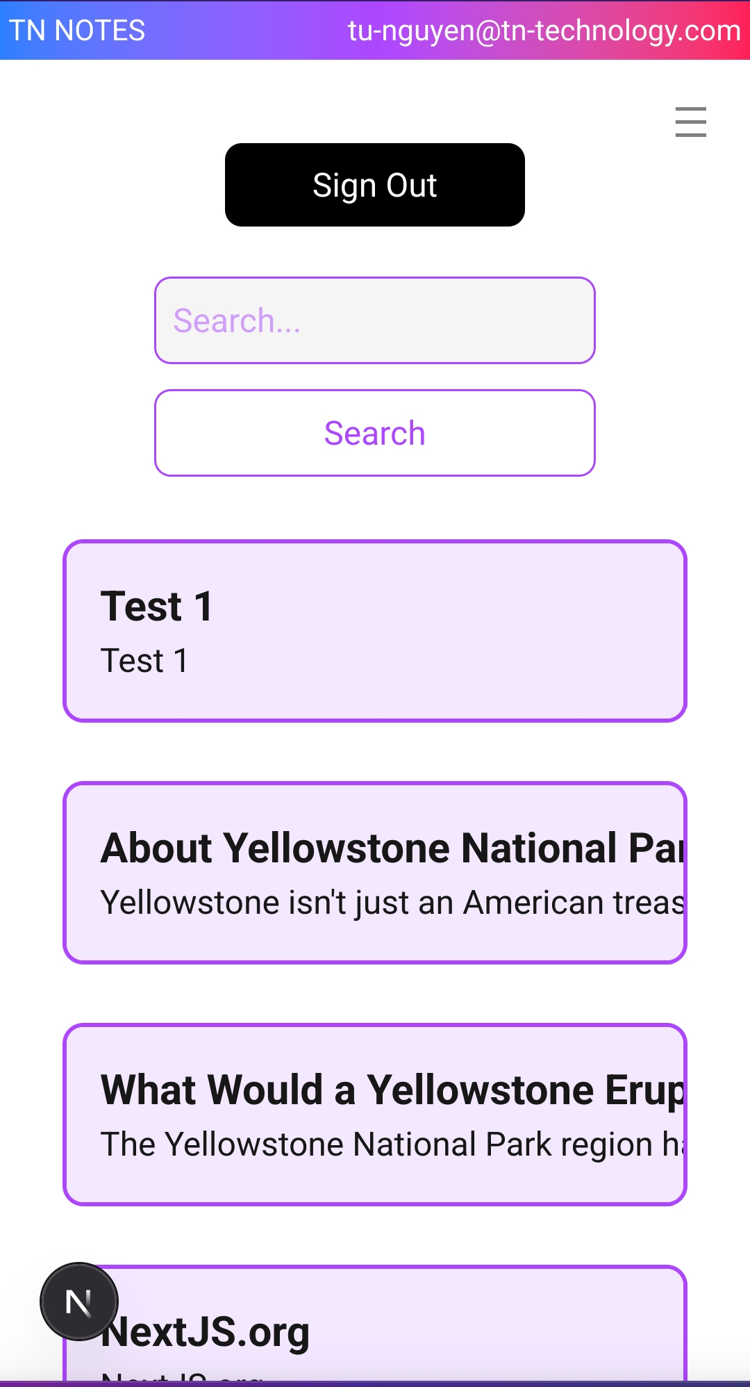Viewport: 750px width, 1387px height.
Task: Open the About Yellowstone National Park note
Action: tap(375, 939)
